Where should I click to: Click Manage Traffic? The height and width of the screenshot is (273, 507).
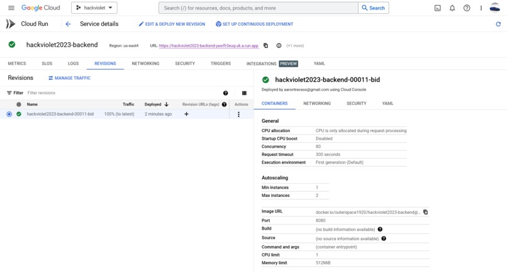point(70,78)
